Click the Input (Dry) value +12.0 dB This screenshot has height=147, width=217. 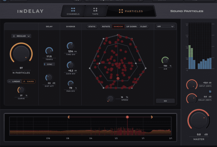pyautogui.click(x=207, y=83)
